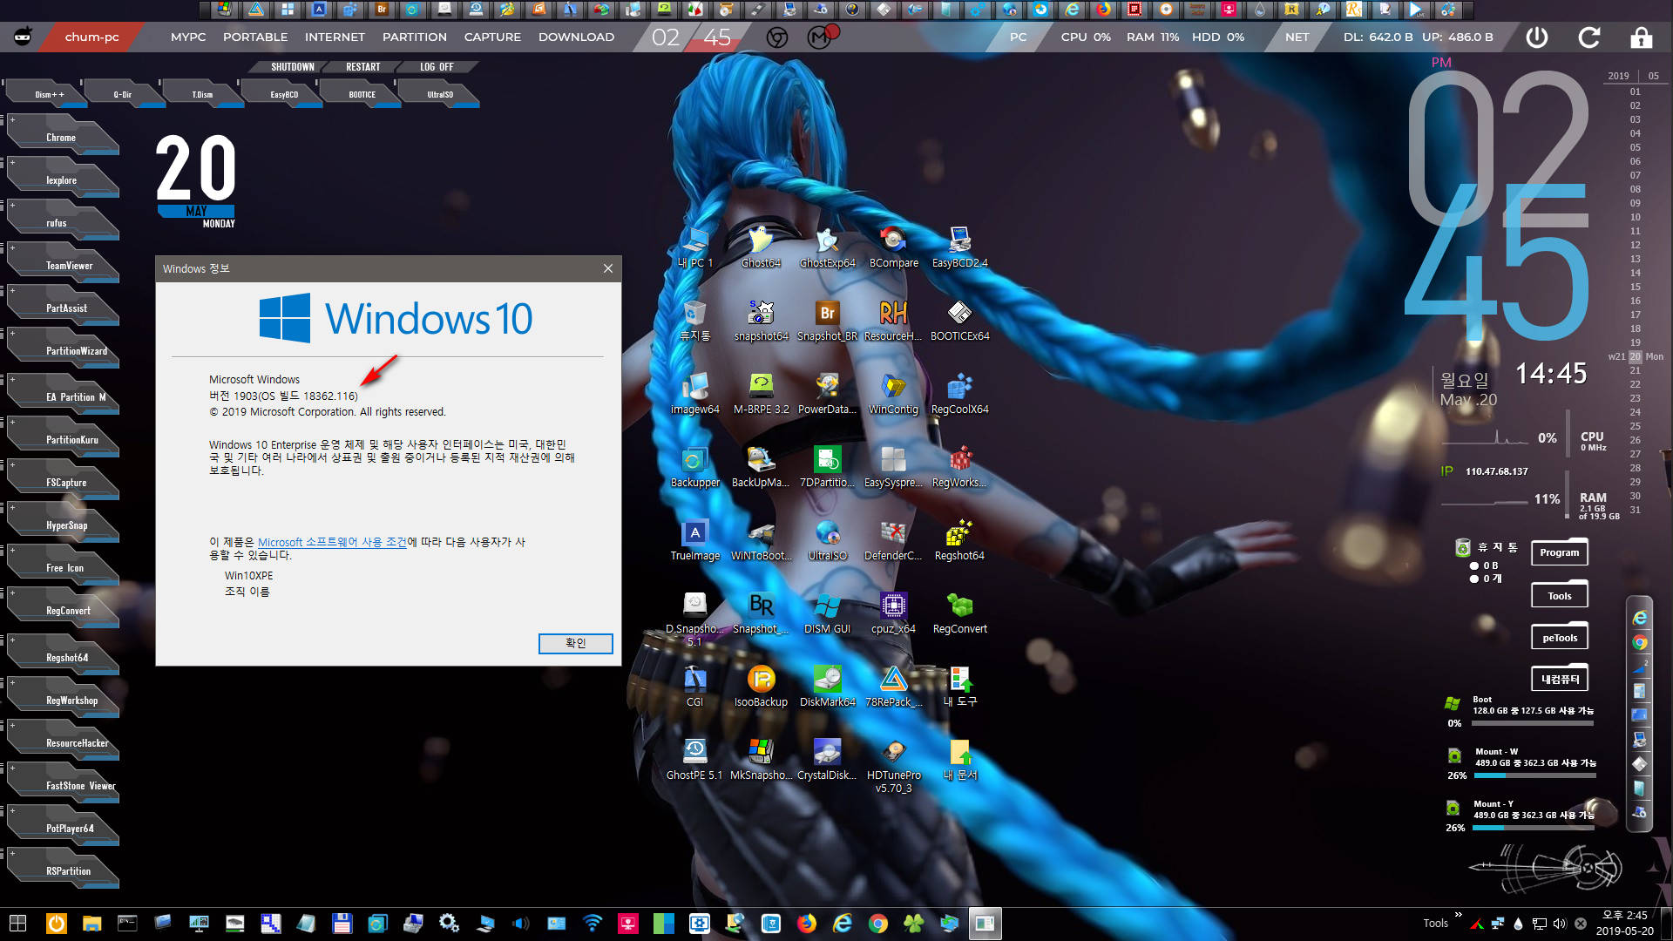Image resolution: width=1673 pixels, height=941 pixels.
Task: Click the lock icon in top bar
Action: 1642,37
